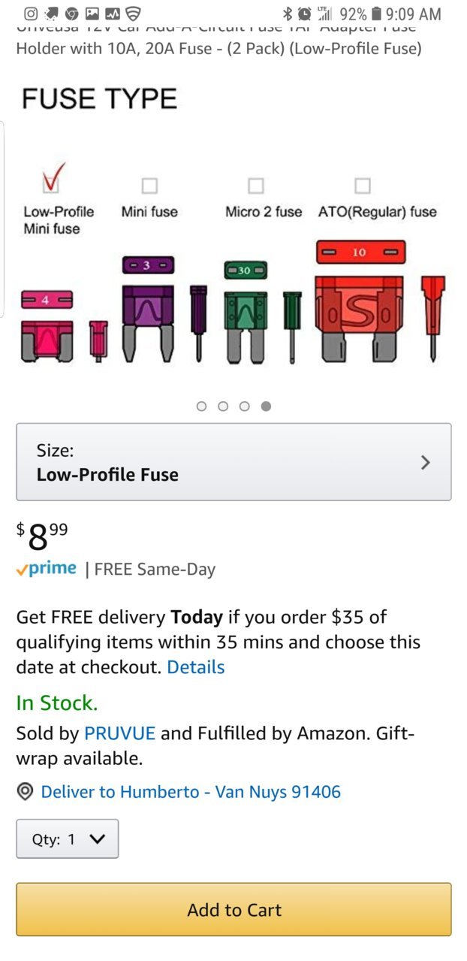Tap the Add to Cart button
Viewport: 467px width, 961px height.
tap(234, 909)
